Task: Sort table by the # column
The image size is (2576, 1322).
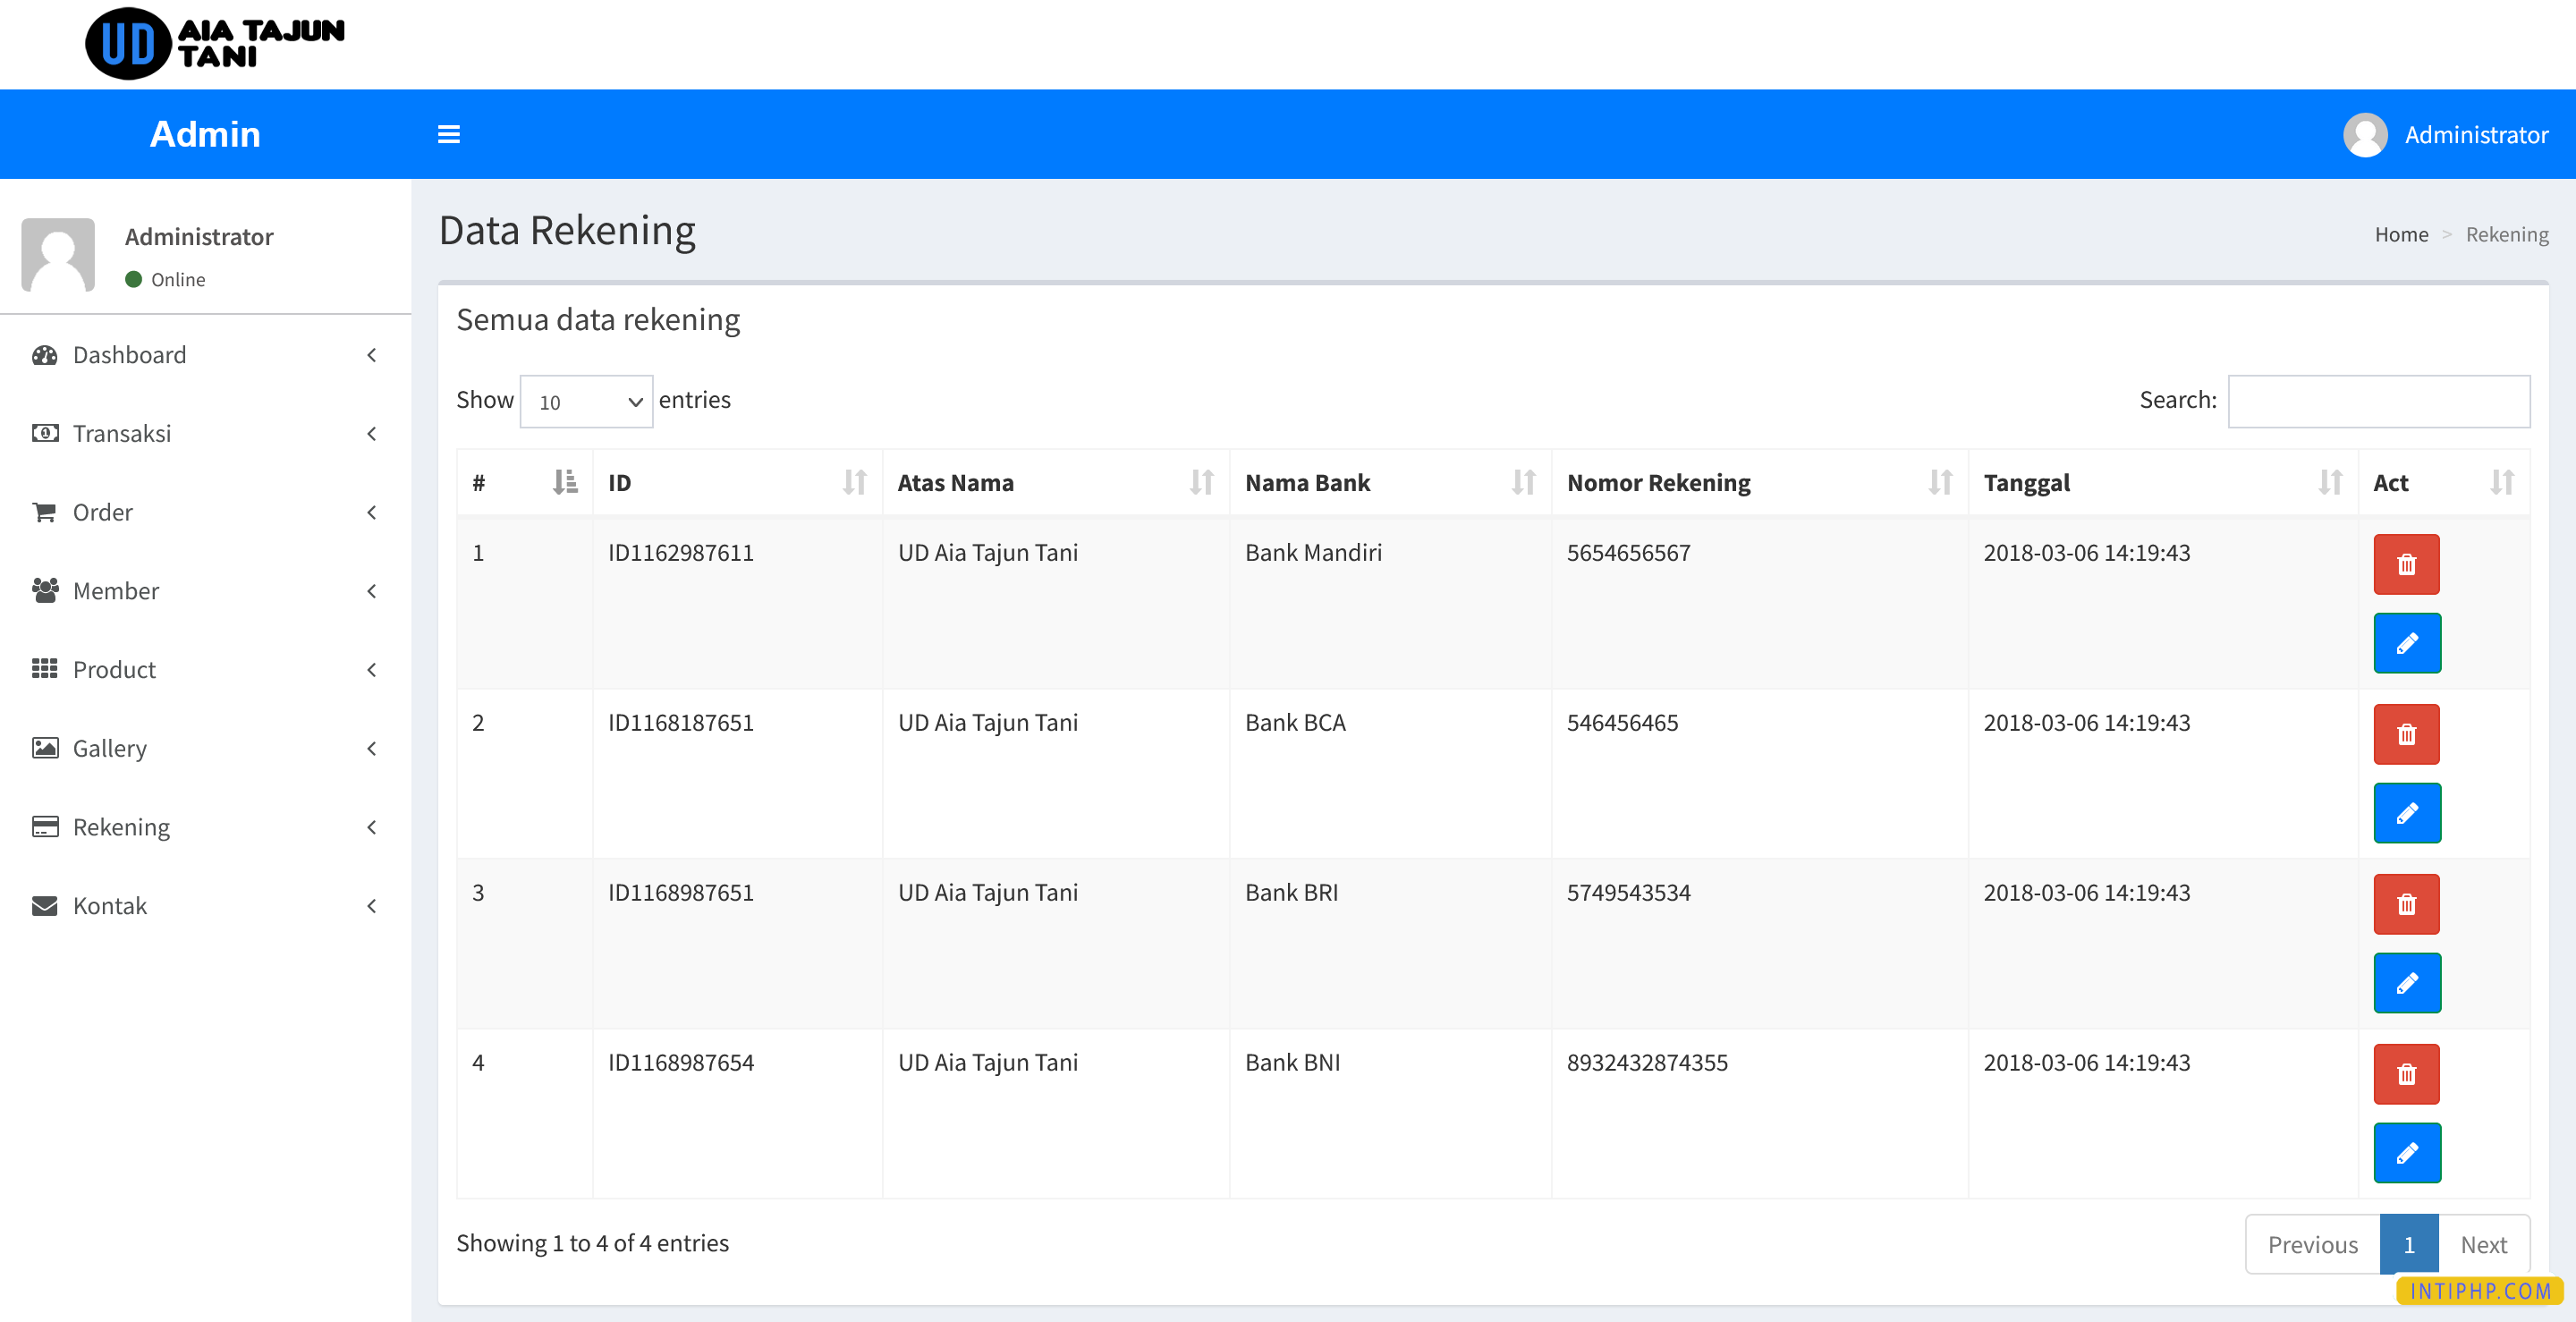Action: click(x=524, y=483)
